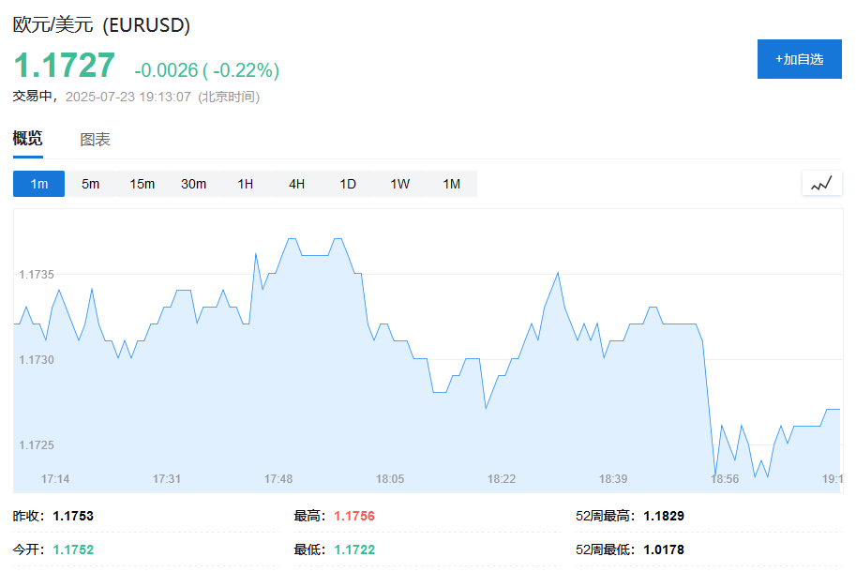The image size is (856, 572).
Task: Click the +加自选 add to watchlist button
Action: click(799, 59)
